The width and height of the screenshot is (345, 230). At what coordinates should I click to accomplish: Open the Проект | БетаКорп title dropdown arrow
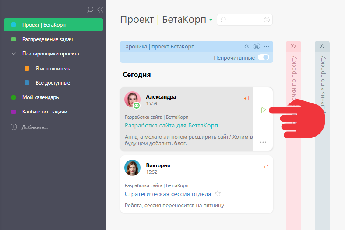pyautogui.click(x=211, y=20)
